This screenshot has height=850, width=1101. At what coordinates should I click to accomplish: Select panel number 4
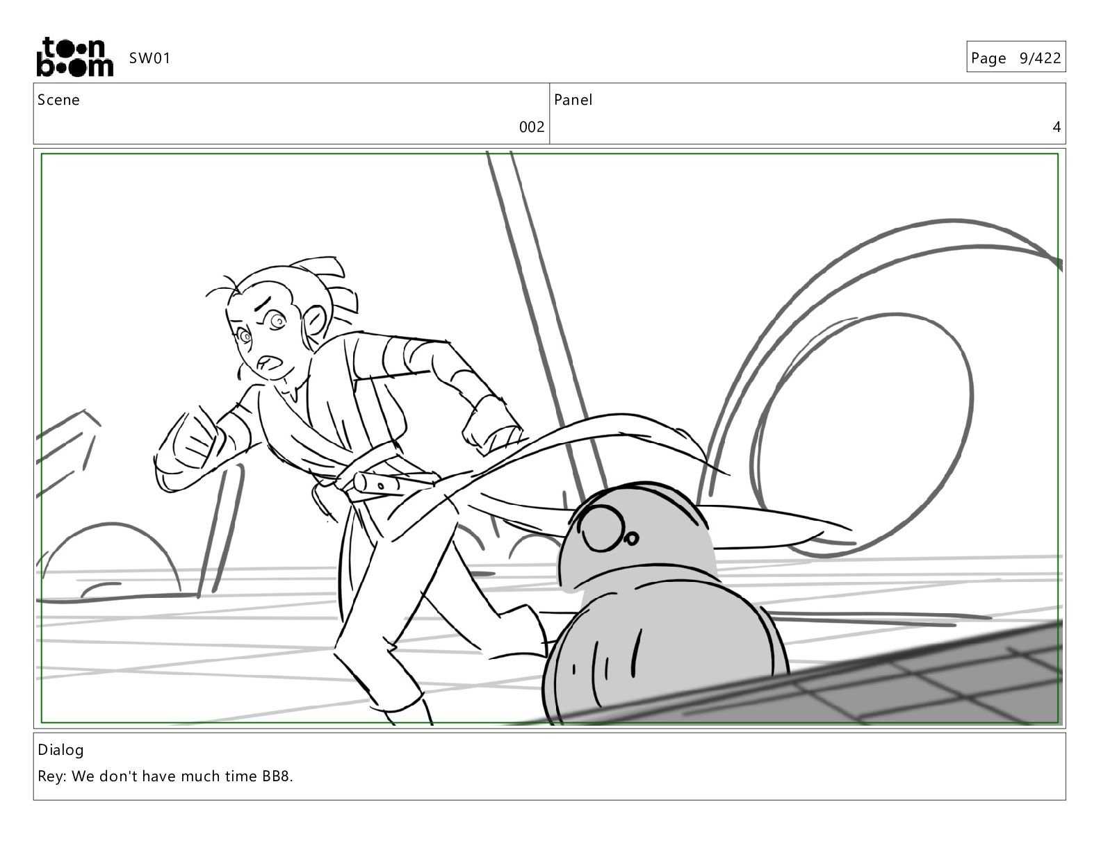pos(1057,127)
